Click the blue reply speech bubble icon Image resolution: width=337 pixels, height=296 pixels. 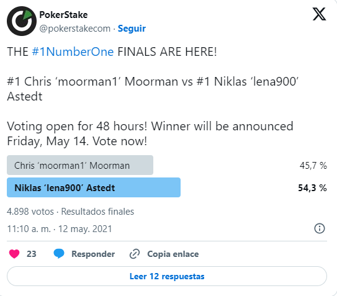(59, 254)
